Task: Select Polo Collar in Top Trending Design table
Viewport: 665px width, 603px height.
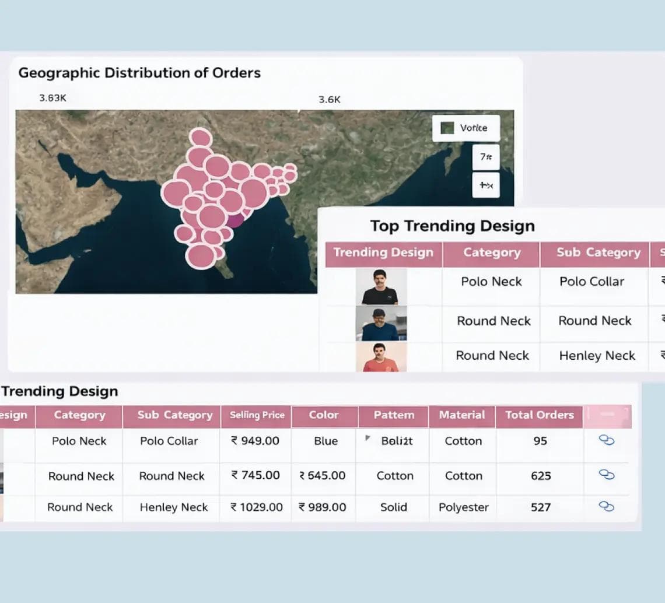Action: 591,282
